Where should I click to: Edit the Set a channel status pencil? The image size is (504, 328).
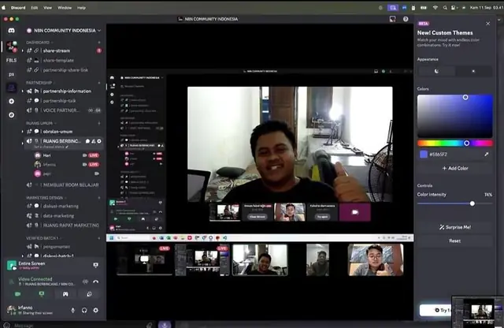coord(67,147)
